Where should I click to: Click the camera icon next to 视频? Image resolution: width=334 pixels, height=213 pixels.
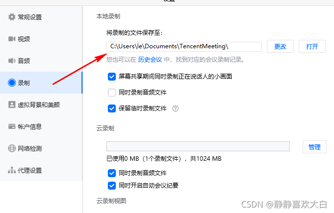pyautogui.click(x=12, y=39)
